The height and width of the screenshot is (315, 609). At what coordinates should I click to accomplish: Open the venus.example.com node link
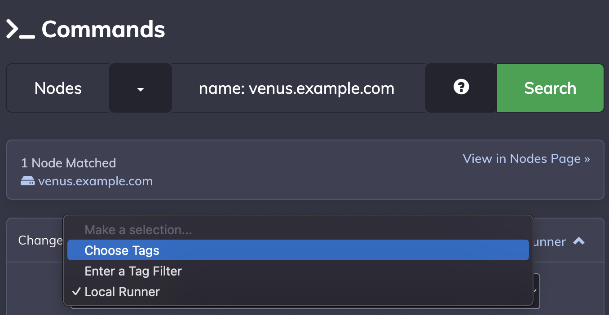pos(95,181)
